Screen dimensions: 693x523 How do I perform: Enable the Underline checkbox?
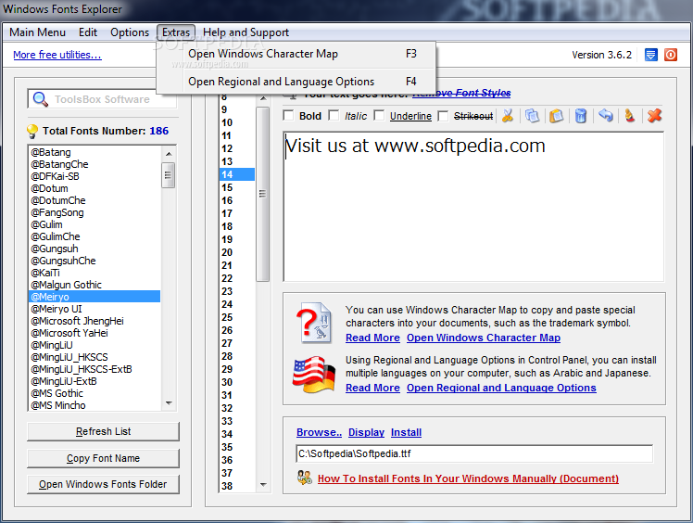379,116
